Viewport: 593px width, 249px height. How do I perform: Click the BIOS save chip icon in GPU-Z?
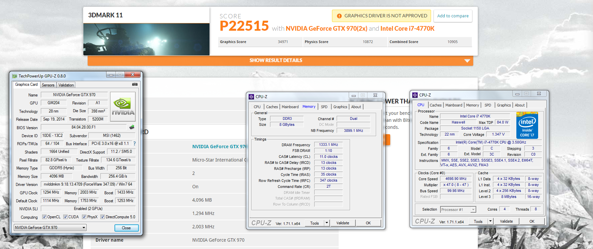[x=132, y=127]
